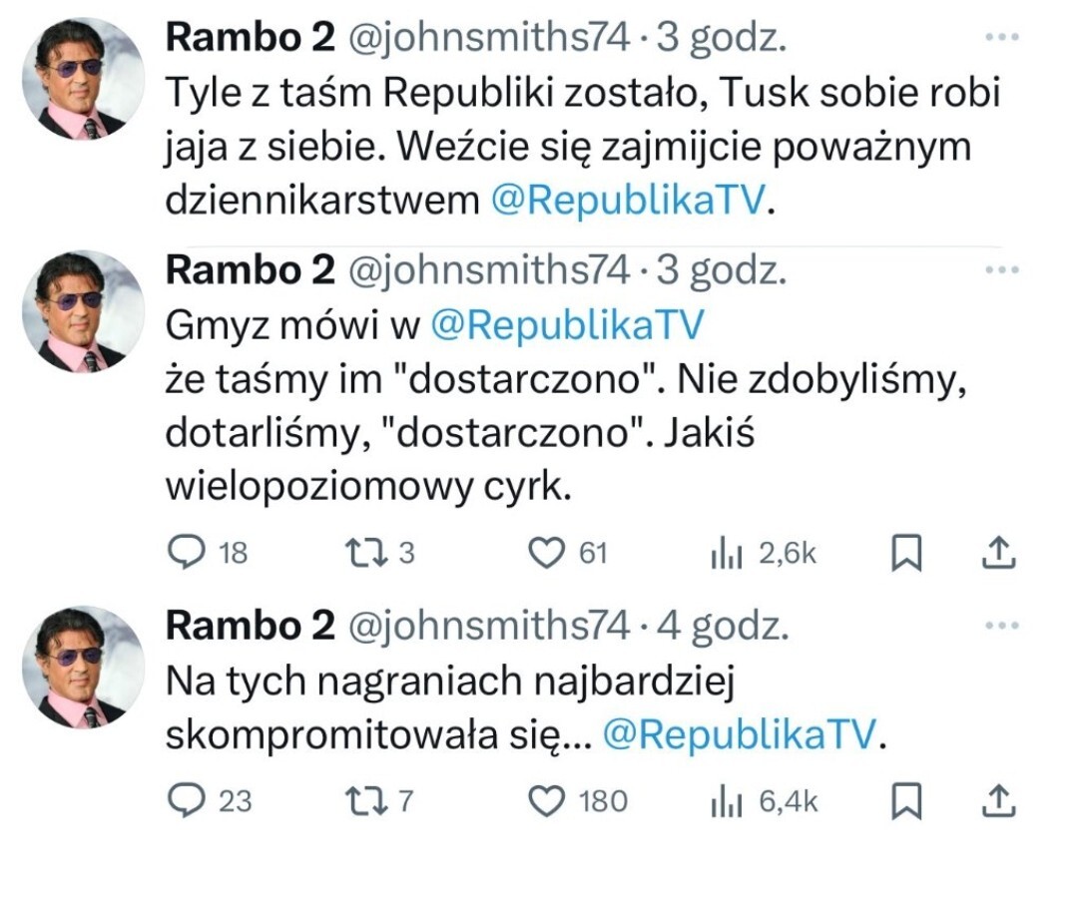Open view stats showing 6,4k
1078x918 pixels.
point(728,801)
